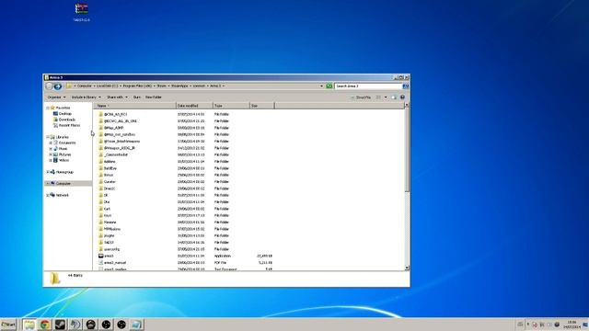The height and width of the screenshot is (331, 589).
Task: Expand the Music library node
Action: (51, 149)
